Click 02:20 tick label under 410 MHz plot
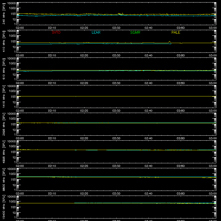 (84, 56)
